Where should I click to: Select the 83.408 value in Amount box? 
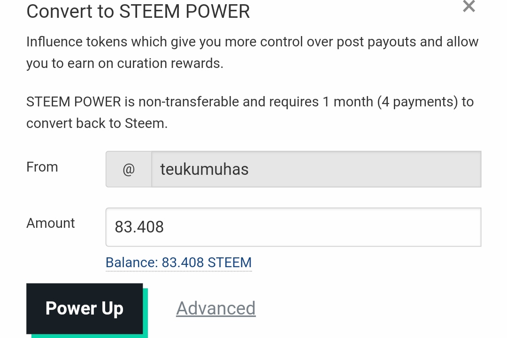click(x=139, y=227)
